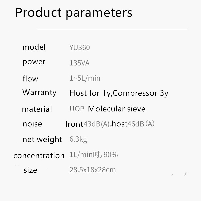Click the front43dB(A),host46dB(A) noise value
This screenshot has width=201, height=201.
[x=110, y=124]
